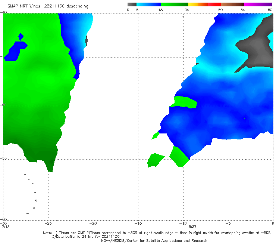Image resolution: width=276 pixels, height=243 pixels.
Task: Click the NOAA/NESDIS credit line
Action: point(154,240)
